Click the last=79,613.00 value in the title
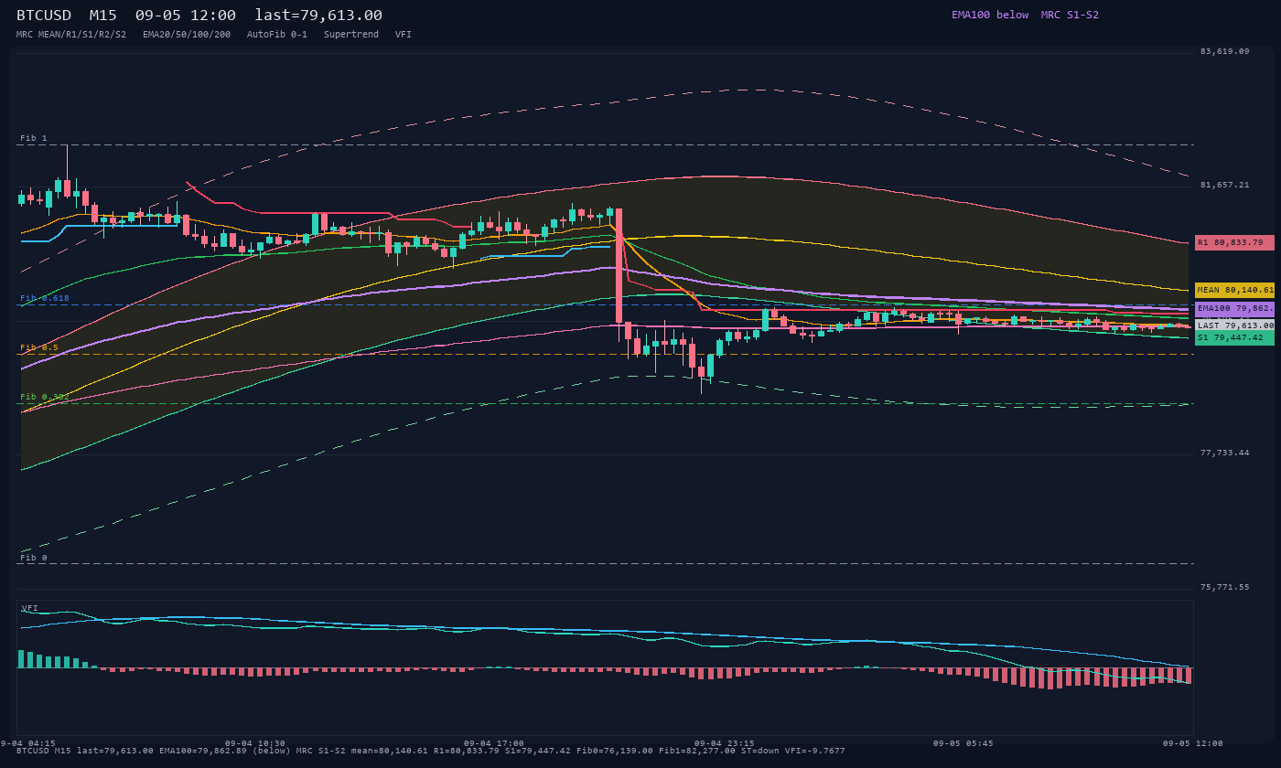 tap(318, 16)
